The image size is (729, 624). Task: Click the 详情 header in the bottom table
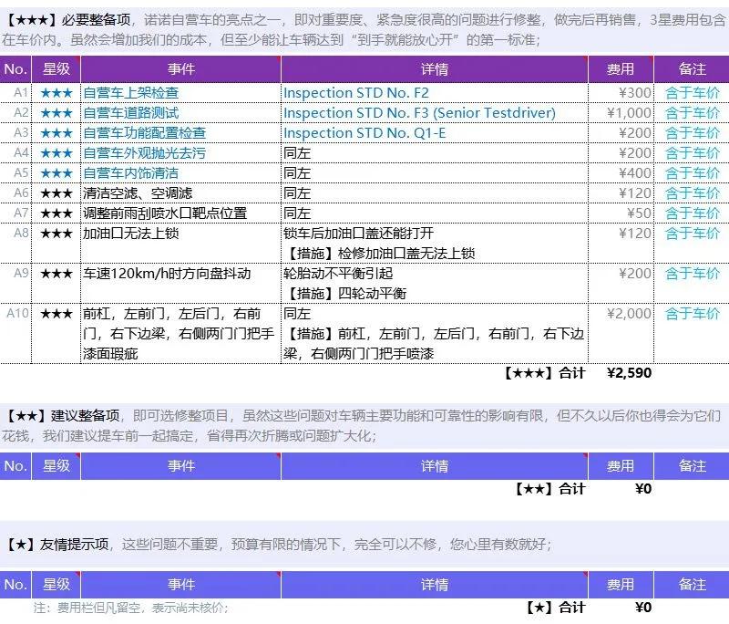pyautogui.click(x=436, y=584)
